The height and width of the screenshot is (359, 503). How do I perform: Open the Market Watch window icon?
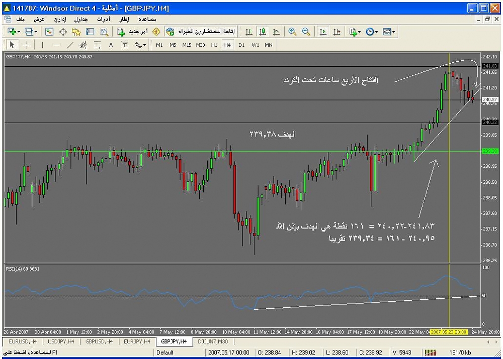[49, 32]
